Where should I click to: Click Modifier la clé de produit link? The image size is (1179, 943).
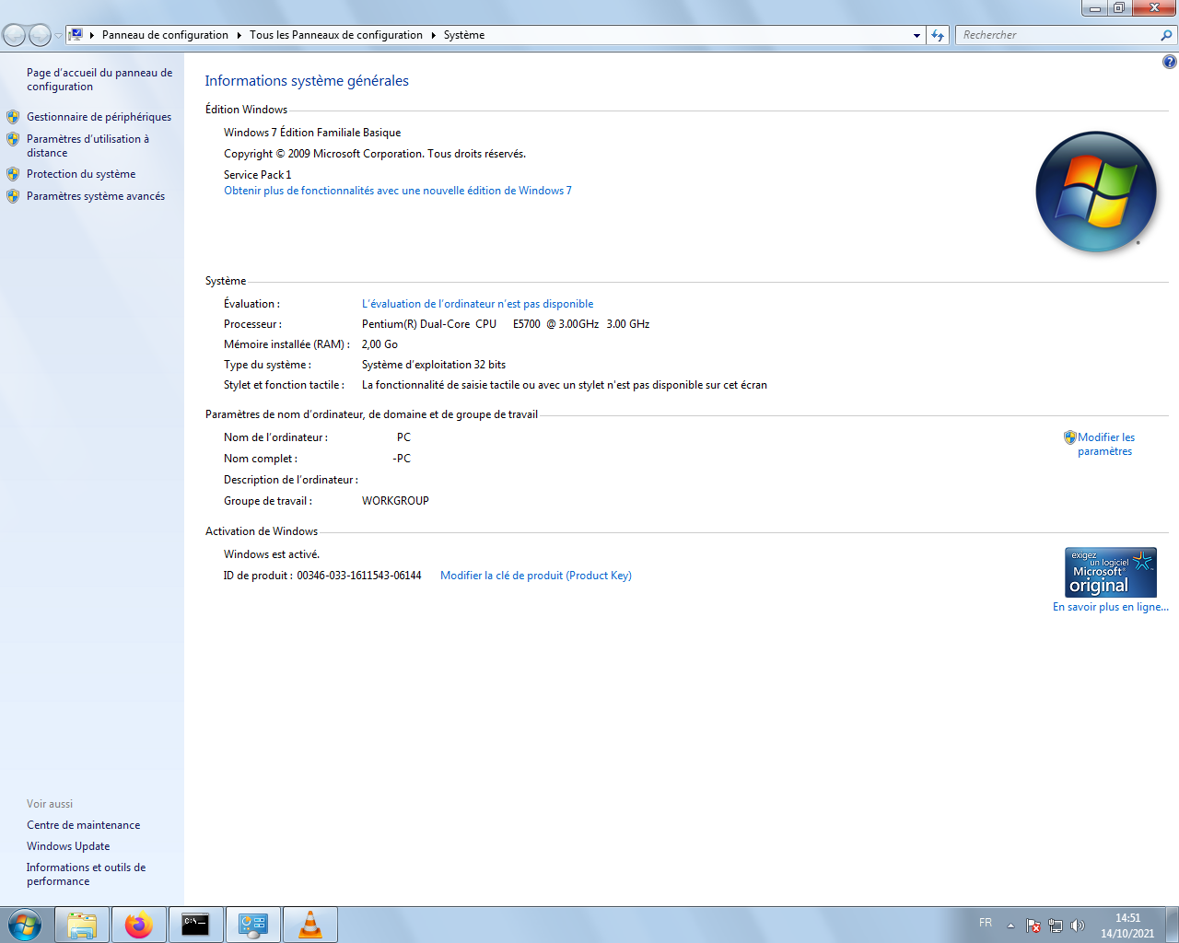coord(536,576)
